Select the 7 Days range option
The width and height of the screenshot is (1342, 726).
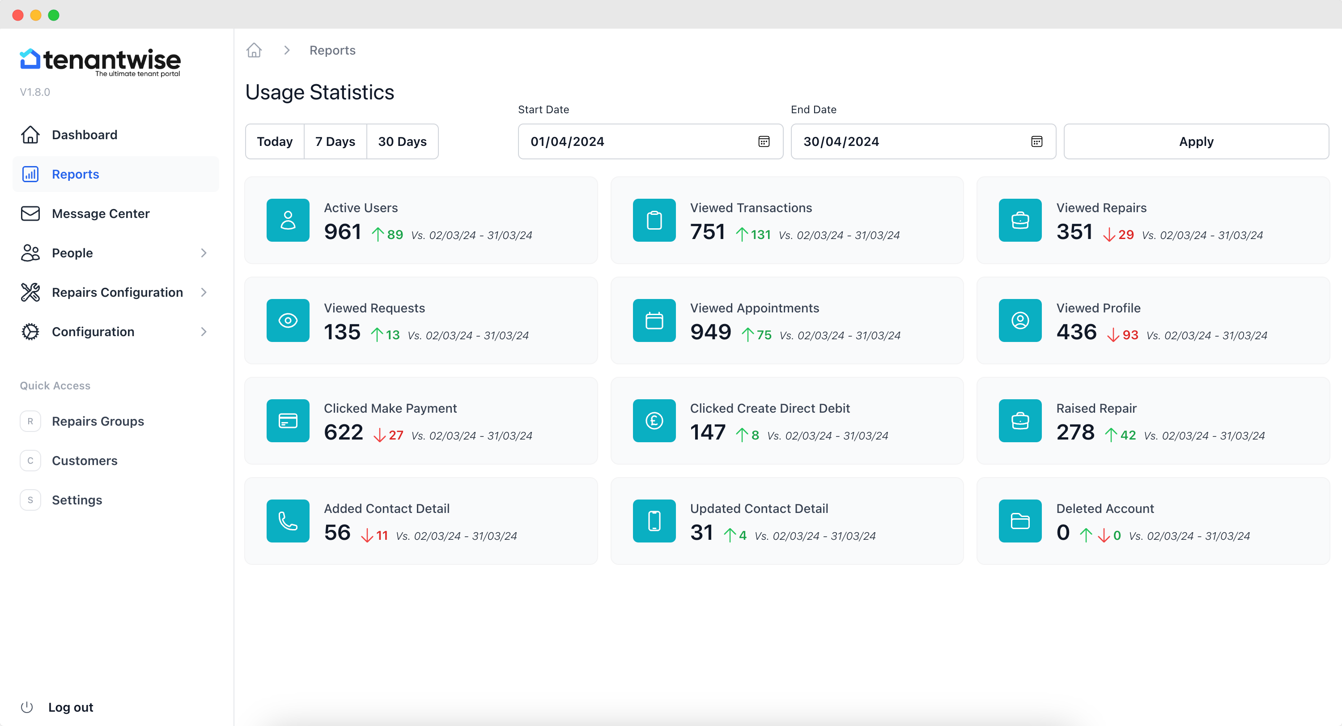335,141
